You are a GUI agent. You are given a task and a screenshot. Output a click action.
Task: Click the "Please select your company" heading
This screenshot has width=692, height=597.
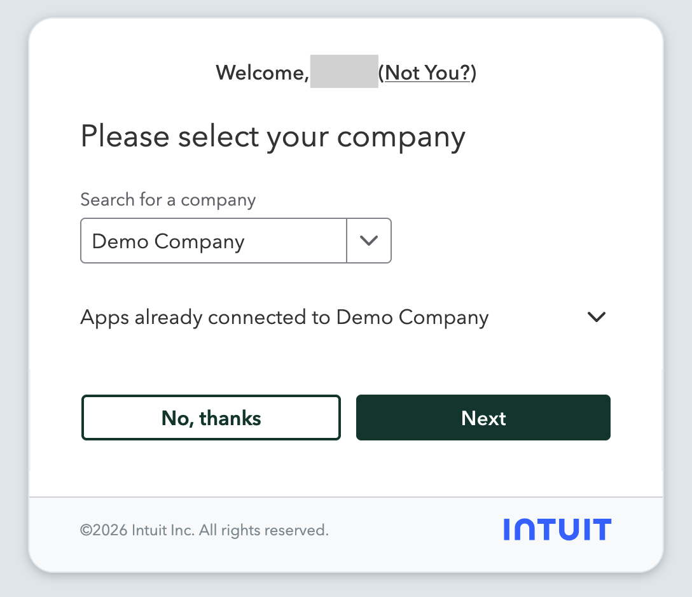point(273,137)
